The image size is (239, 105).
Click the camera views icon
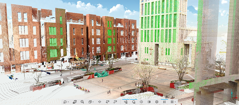pos(75,102)
